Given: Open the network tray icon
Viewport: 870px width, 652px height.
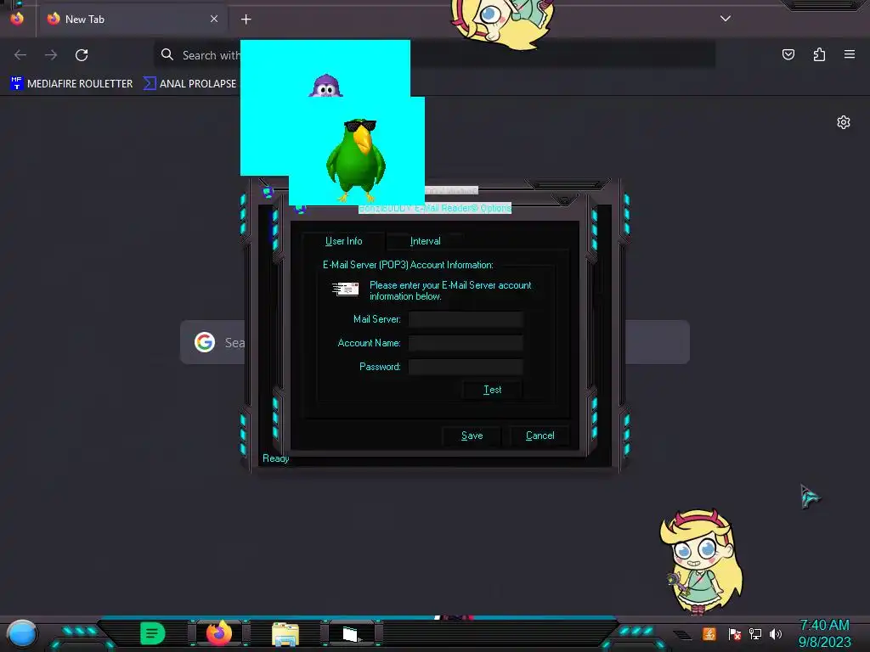Looking at the screenshot, I should [755, 633].
